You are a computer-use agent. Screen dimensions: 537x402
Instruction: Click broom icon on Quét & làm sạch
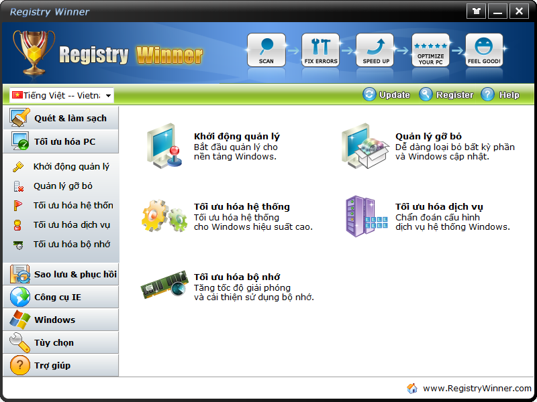coord(19,118)
